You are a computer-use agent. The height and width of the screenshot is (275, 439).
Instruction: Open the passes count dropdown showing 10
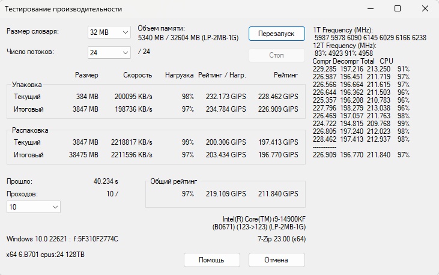(33, 207)
